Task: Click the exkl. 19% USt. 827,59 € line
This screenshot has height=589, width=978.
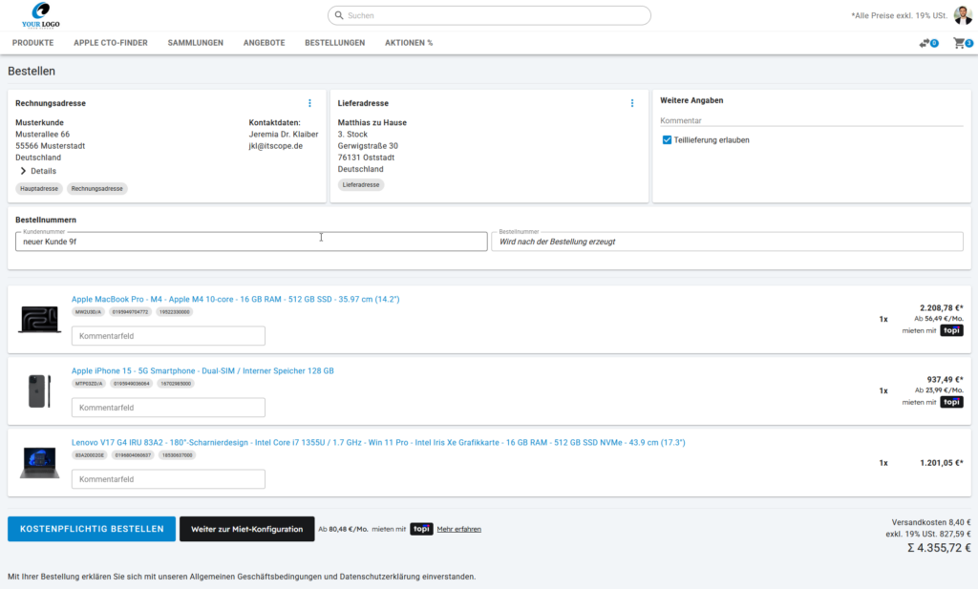Action: click(928, 535)
